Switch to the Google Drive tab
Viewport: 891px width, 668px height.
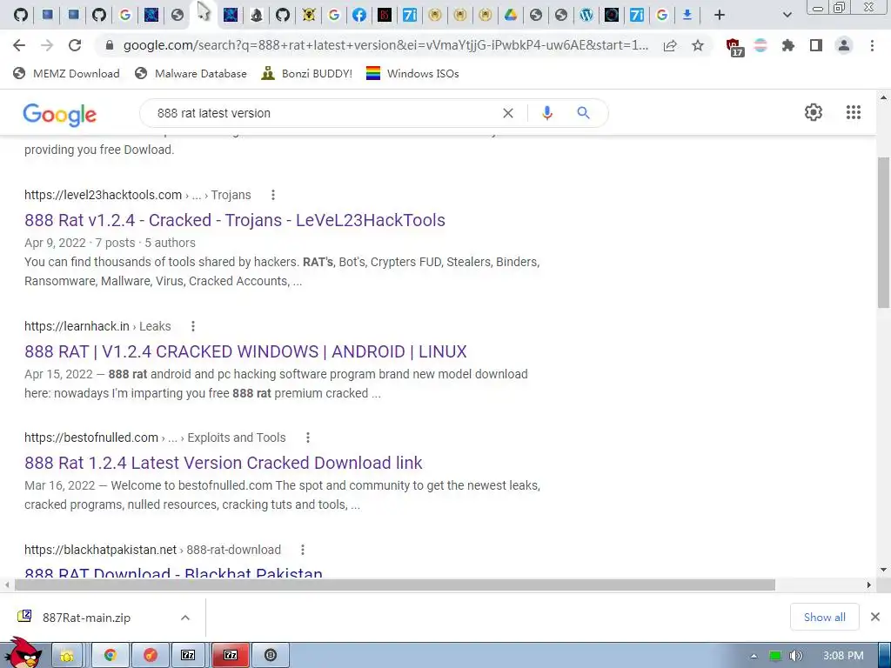tap(510, 15)
